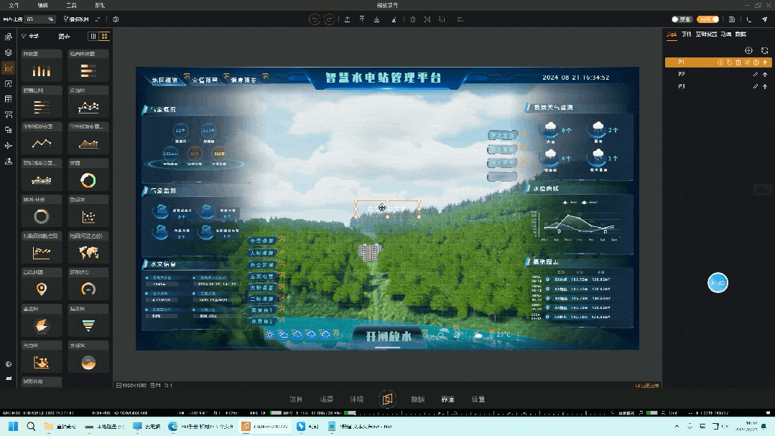Open the second menu in menu bar

pyautogui.click(x=43, y=6)
